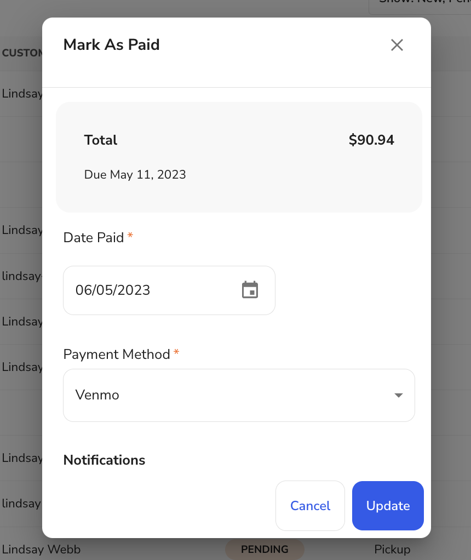Select the CUSTOMER column header
The width and height of the screenshot is (471, 560).
pos(22,53)
